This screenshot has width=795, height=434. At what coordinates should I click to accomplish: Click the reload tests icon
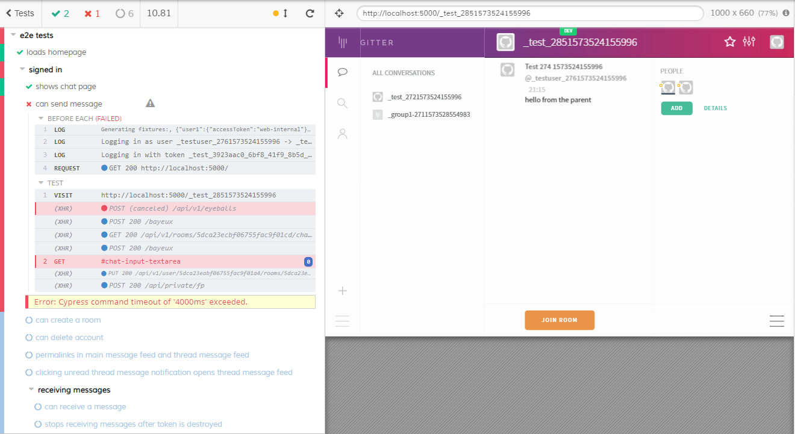[310, 13]
